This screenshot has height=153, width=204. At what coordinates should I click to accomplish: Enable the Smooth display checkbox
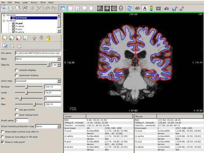tap(16, 70)
